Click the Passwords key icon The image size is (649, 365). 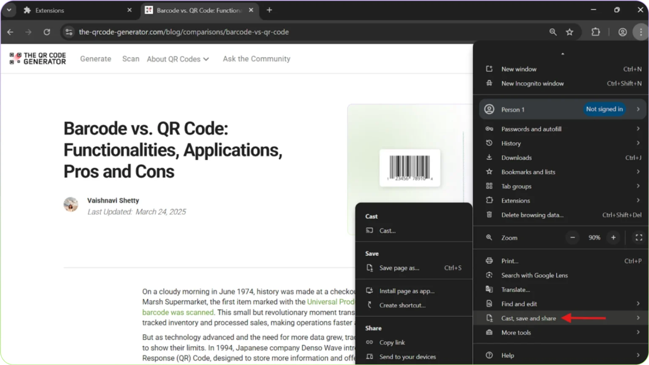click(x=489, y=129)
